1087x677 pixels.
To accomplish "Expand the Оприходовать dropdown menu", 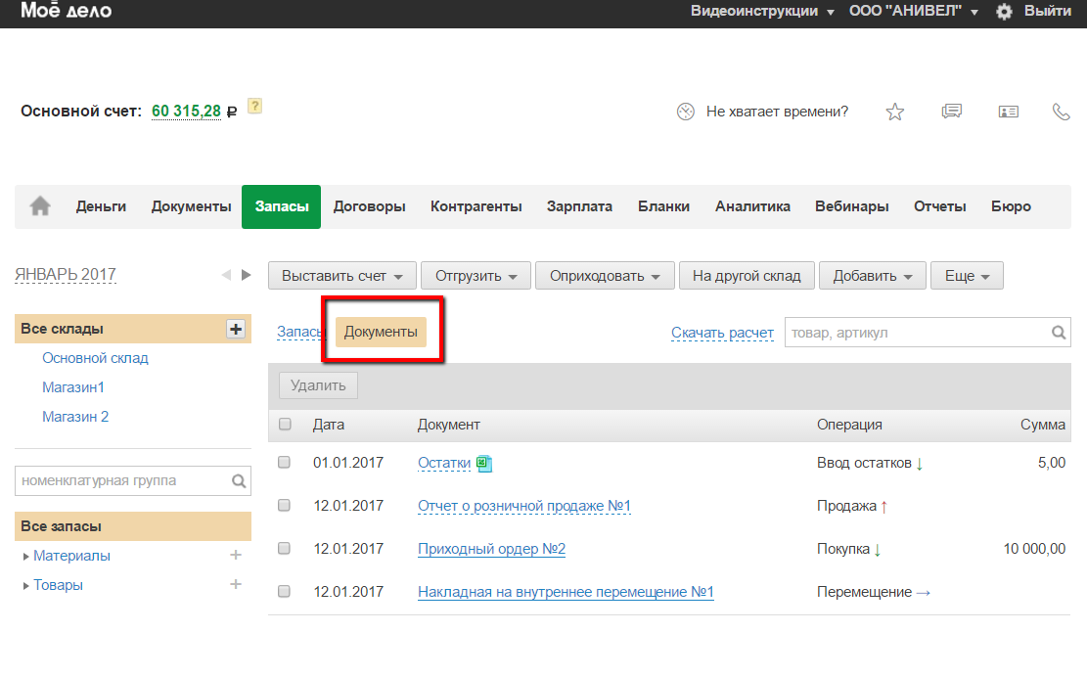I will click(604, 276).
